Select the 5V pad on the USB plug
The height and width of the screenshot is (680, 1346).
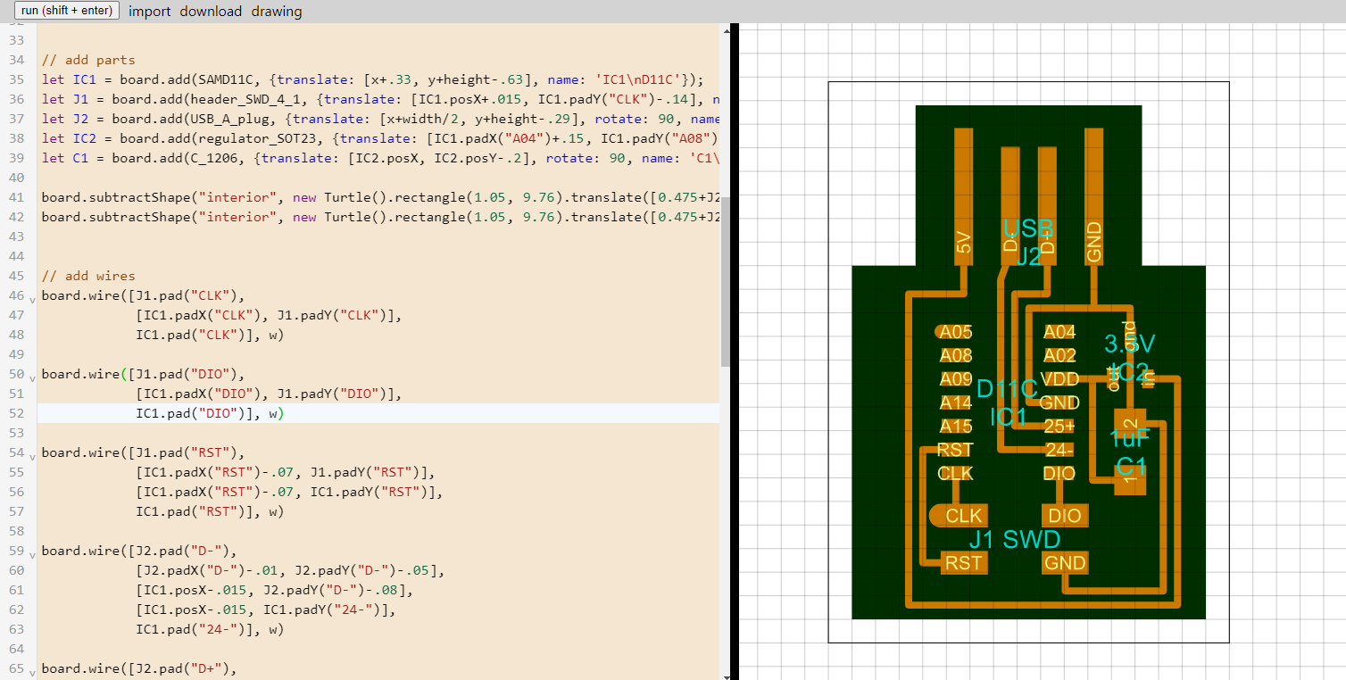click(963, 196)
